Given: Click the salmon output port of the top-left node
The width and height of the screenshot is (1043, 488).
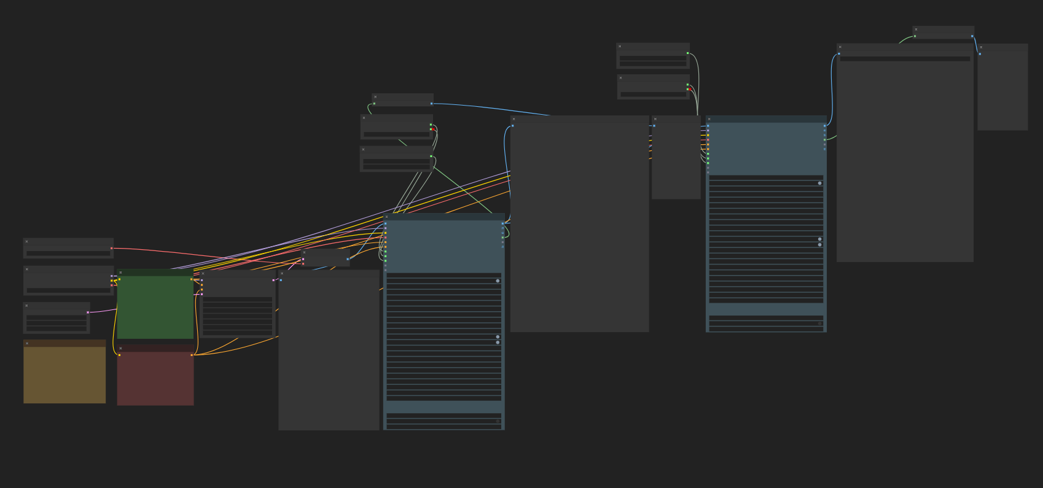Looking at the screenshot, I should pos(111,249).
